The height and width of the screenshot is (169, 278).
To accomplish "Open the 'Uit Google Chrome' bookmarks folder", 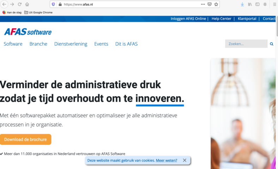I will (38, 12).
